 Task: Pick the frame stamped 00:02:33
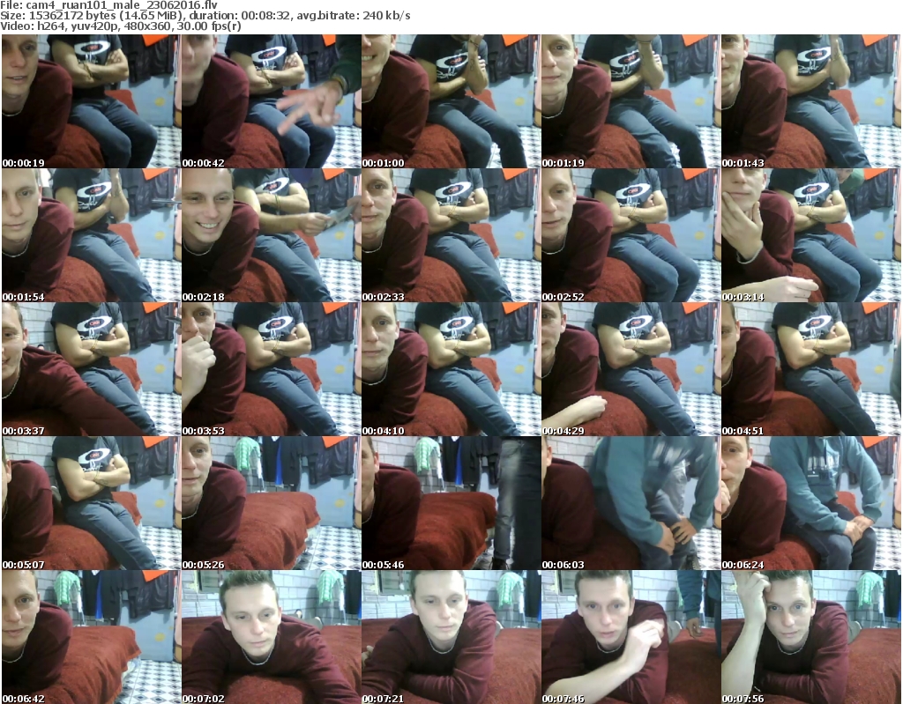click(451, 235)
